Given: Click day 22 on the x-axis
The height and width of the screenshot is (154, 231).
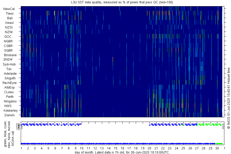Looking at the screenshot, I should (x=163, y=148).
